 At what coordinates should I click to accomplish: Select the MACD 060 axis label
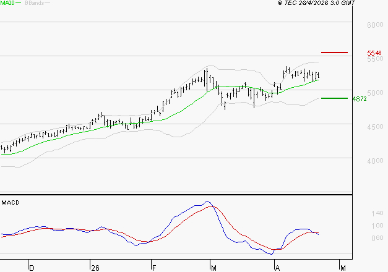(x=377, y=238)
